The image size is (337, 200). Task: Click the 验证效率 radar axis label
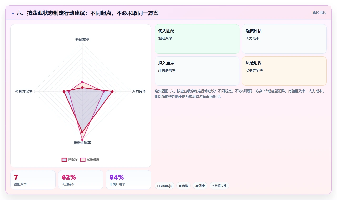82,39
